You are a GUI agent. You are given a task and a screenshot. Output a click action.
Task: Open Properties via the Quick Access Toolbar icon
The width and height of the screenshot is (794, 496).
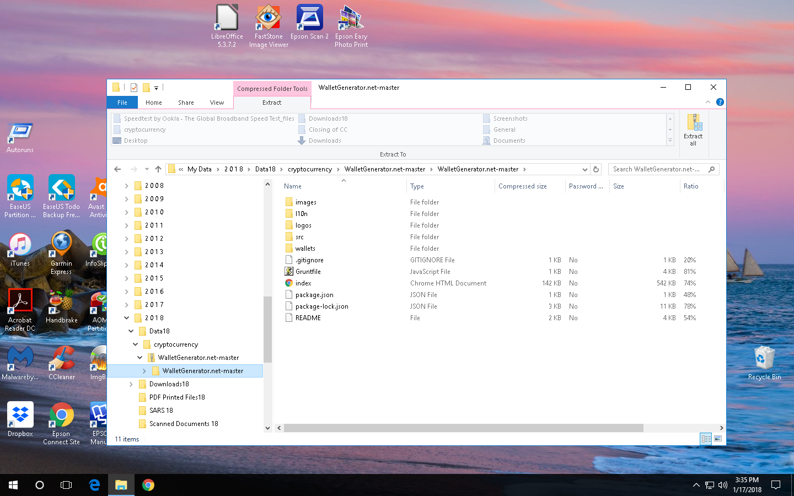[x=133, y=87]
